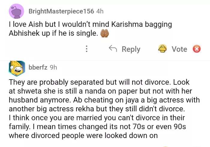Click the line mentioning 70s or 90s

click(97, 127)
